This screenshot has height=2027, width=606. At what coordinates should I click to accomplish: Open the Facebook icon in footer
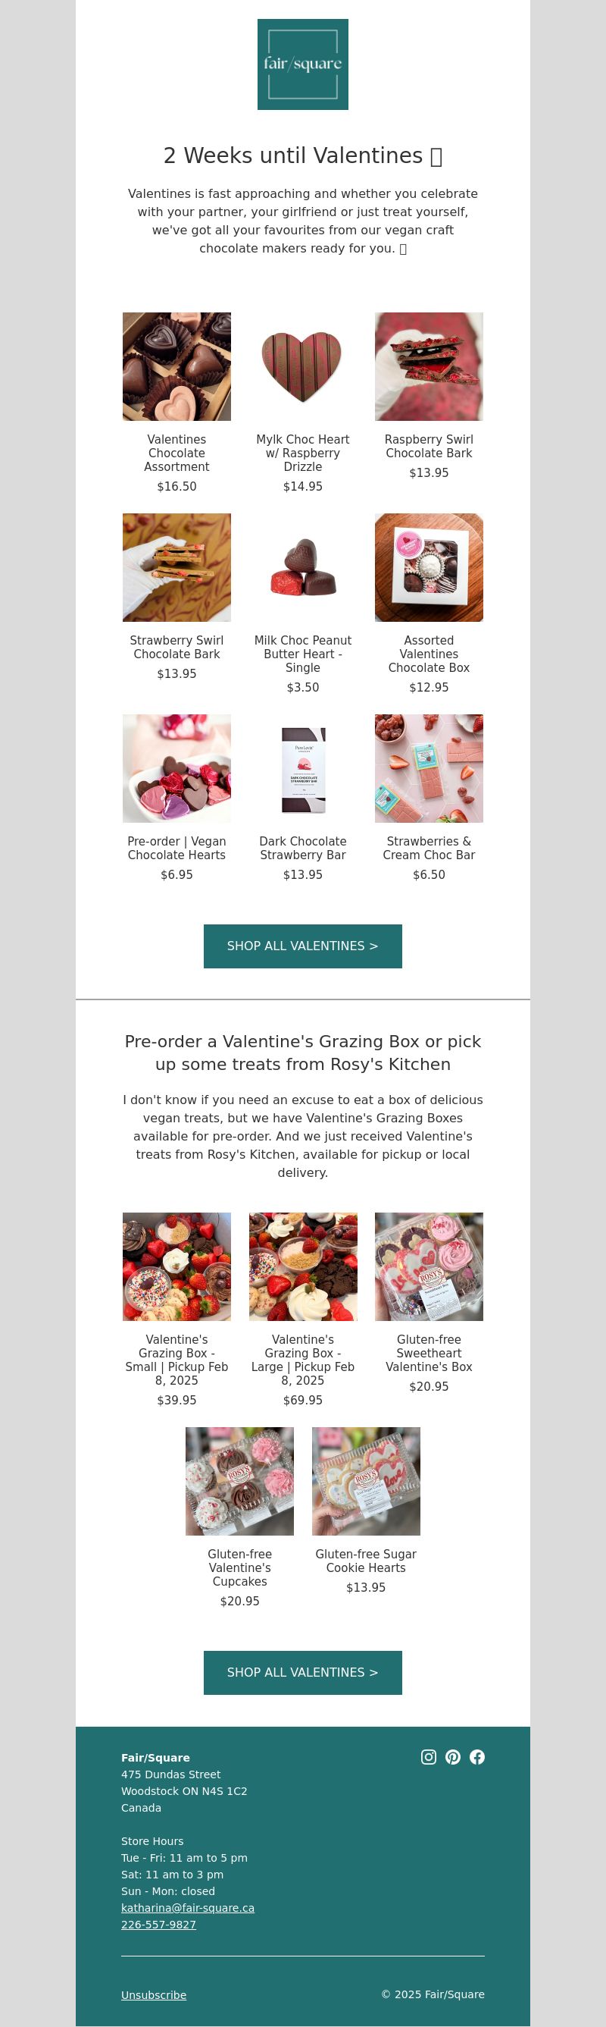tap(477, 1757)
